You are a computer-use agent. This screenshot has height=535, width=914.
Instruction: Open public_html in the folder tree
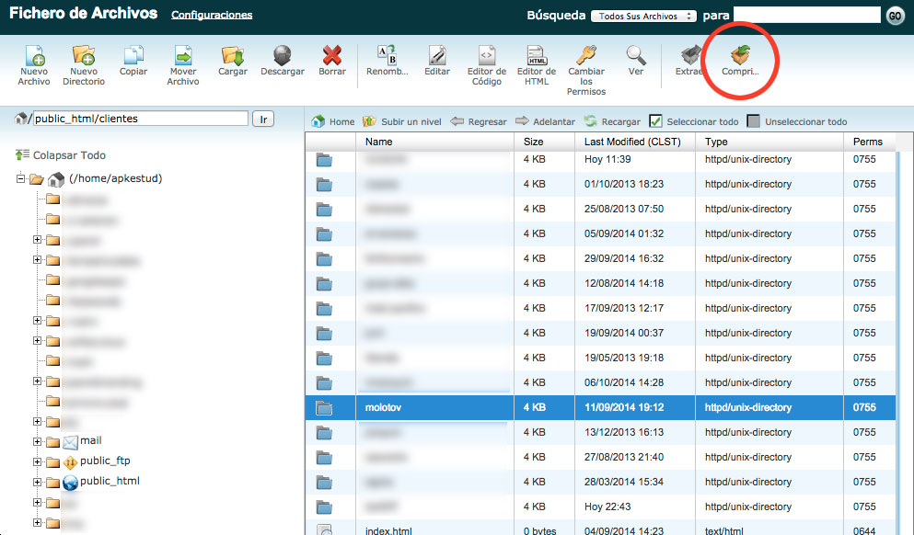click(110, 481)
